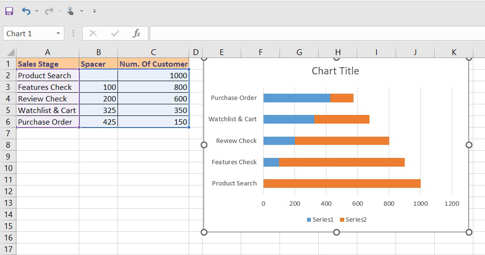Click the Cancel X in formula bar

point(93,33)
